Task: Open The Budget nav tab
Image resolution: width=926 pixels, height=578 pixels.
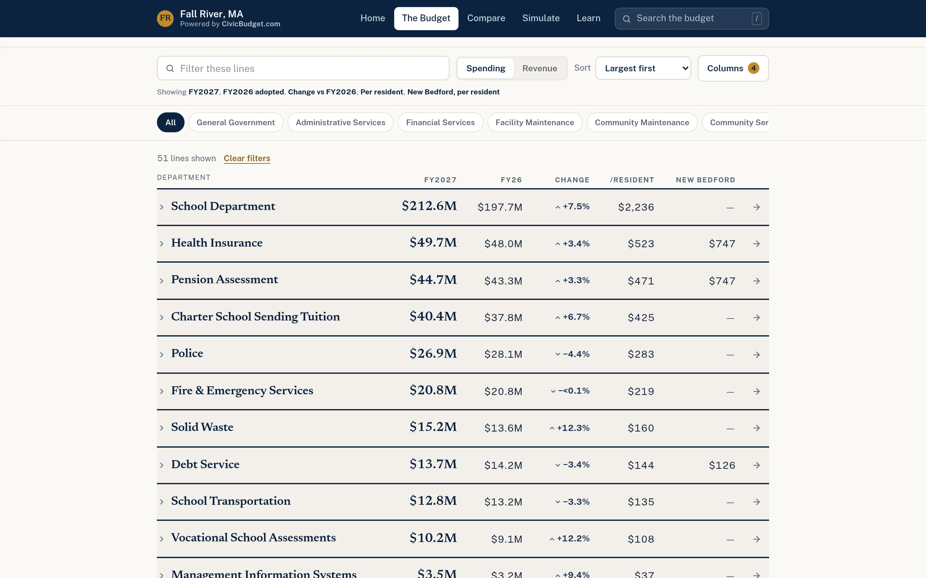Action: [x=426, y=18]
